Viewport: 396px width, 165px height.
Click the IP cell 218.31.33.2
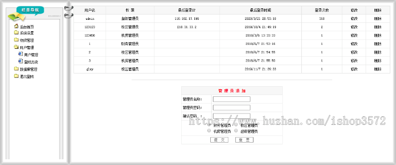[187, 27]
